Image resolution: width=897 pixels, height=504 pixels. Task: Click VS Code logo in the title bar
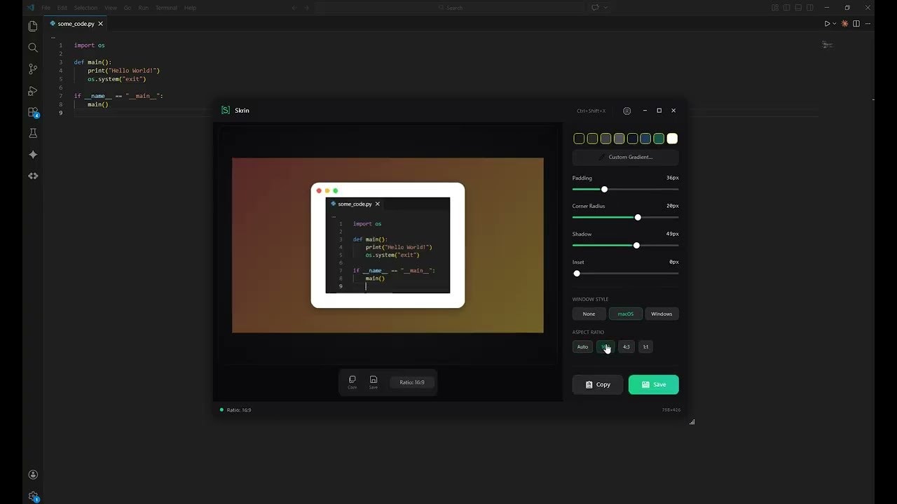pos(31,8)
